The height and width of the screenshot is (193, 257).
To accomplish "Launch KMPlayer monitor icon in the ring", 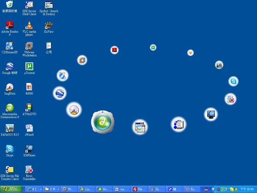I will pyautogui.click(x=211, y=114).
